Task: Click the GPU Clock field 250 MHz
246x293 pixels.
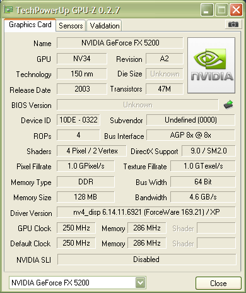Action: pyautogui.click(x=76, y=228)
